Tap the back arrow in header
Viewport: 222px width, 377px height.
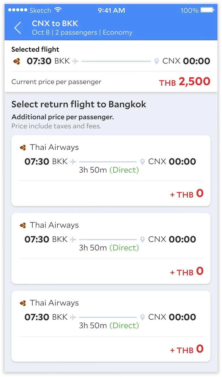point(18,28)
